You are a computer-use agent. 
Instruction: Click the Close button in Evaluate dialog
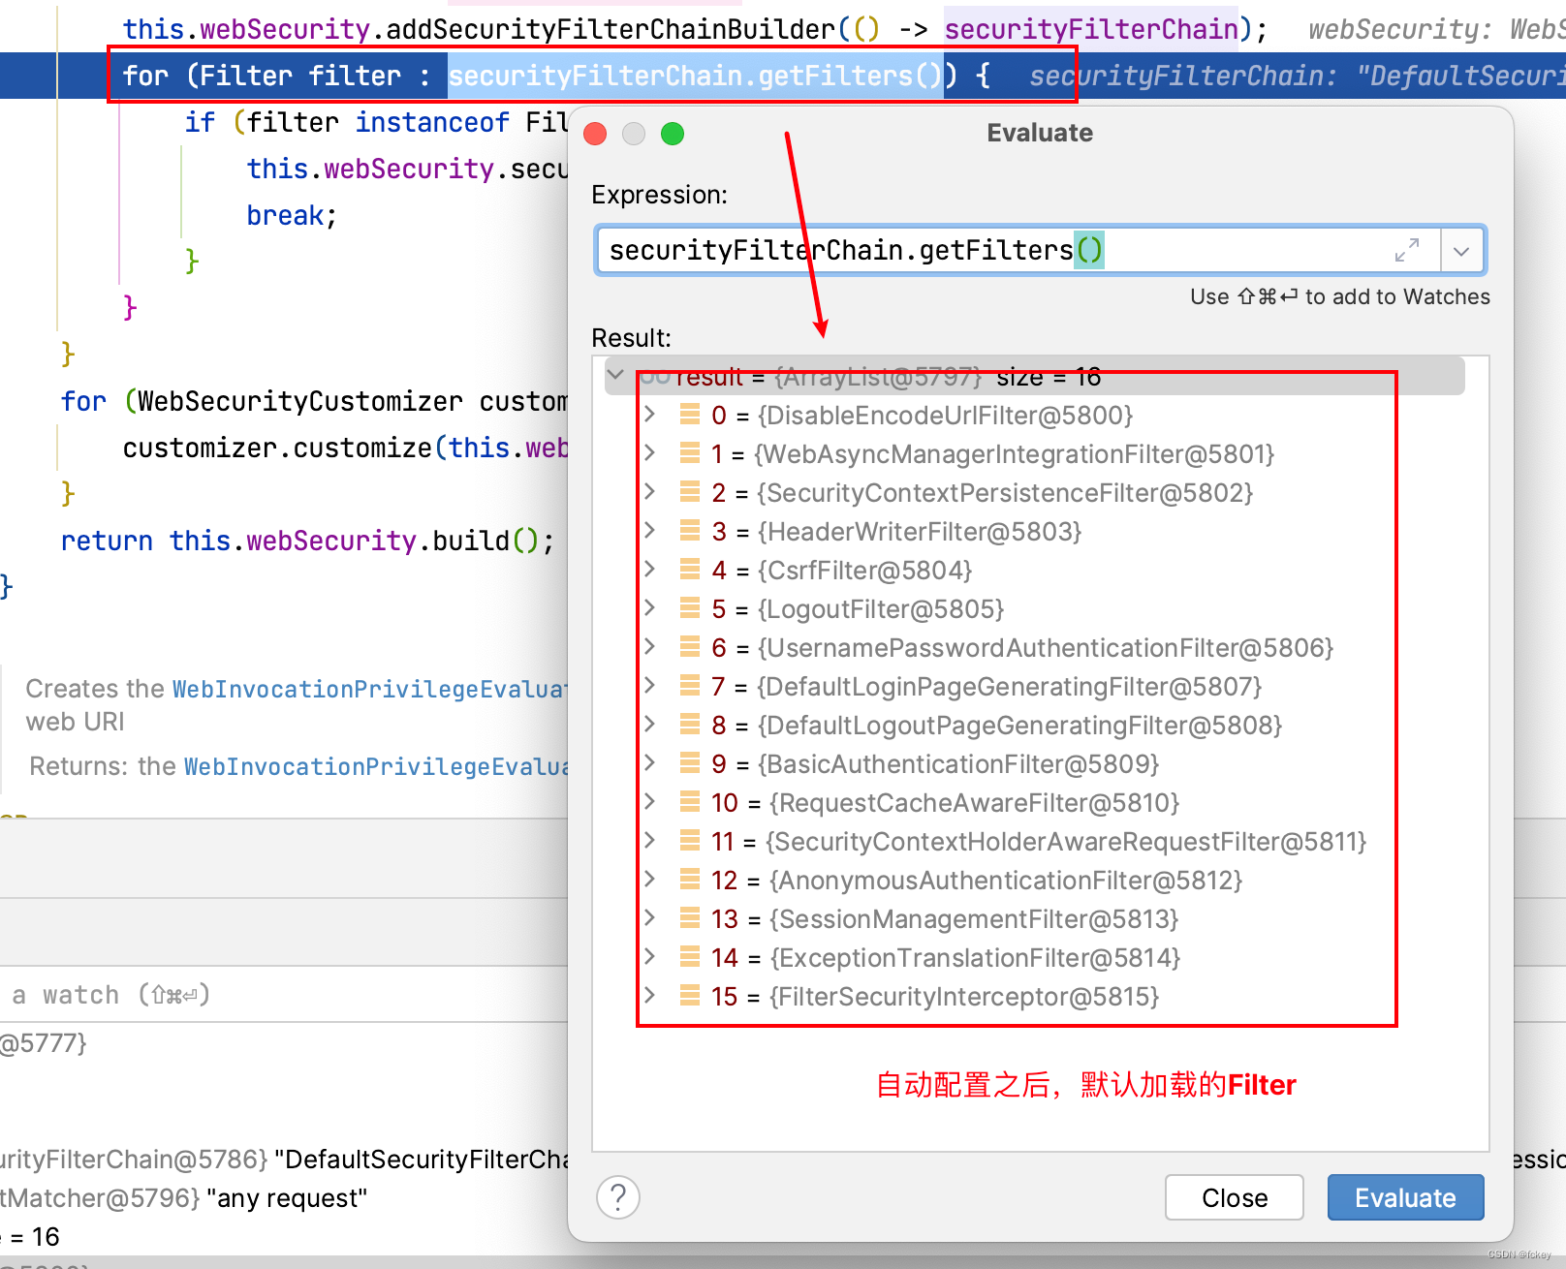coord(1235,1197)
